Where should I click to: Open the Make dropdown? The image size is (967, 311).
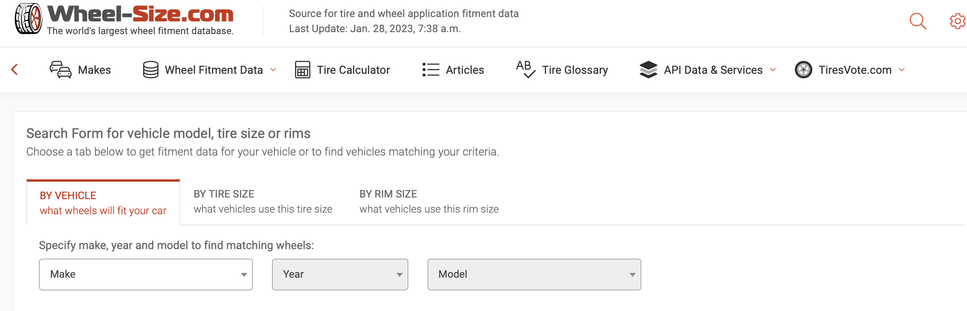[146, 275]
